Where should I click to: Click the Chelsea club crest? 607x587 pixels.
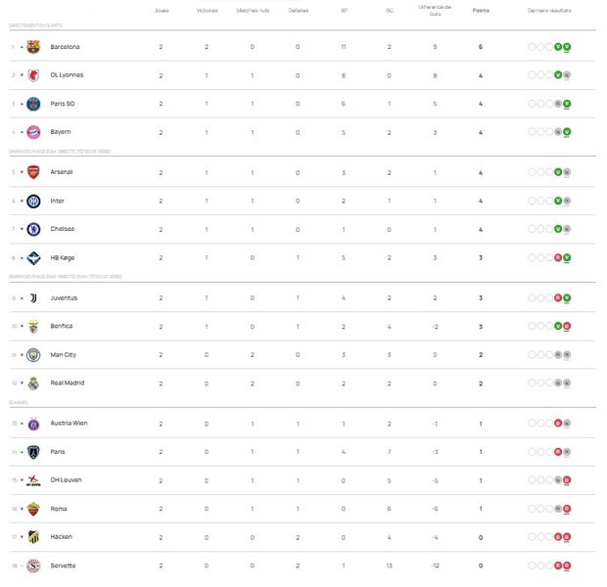click(x=33, y=229)
